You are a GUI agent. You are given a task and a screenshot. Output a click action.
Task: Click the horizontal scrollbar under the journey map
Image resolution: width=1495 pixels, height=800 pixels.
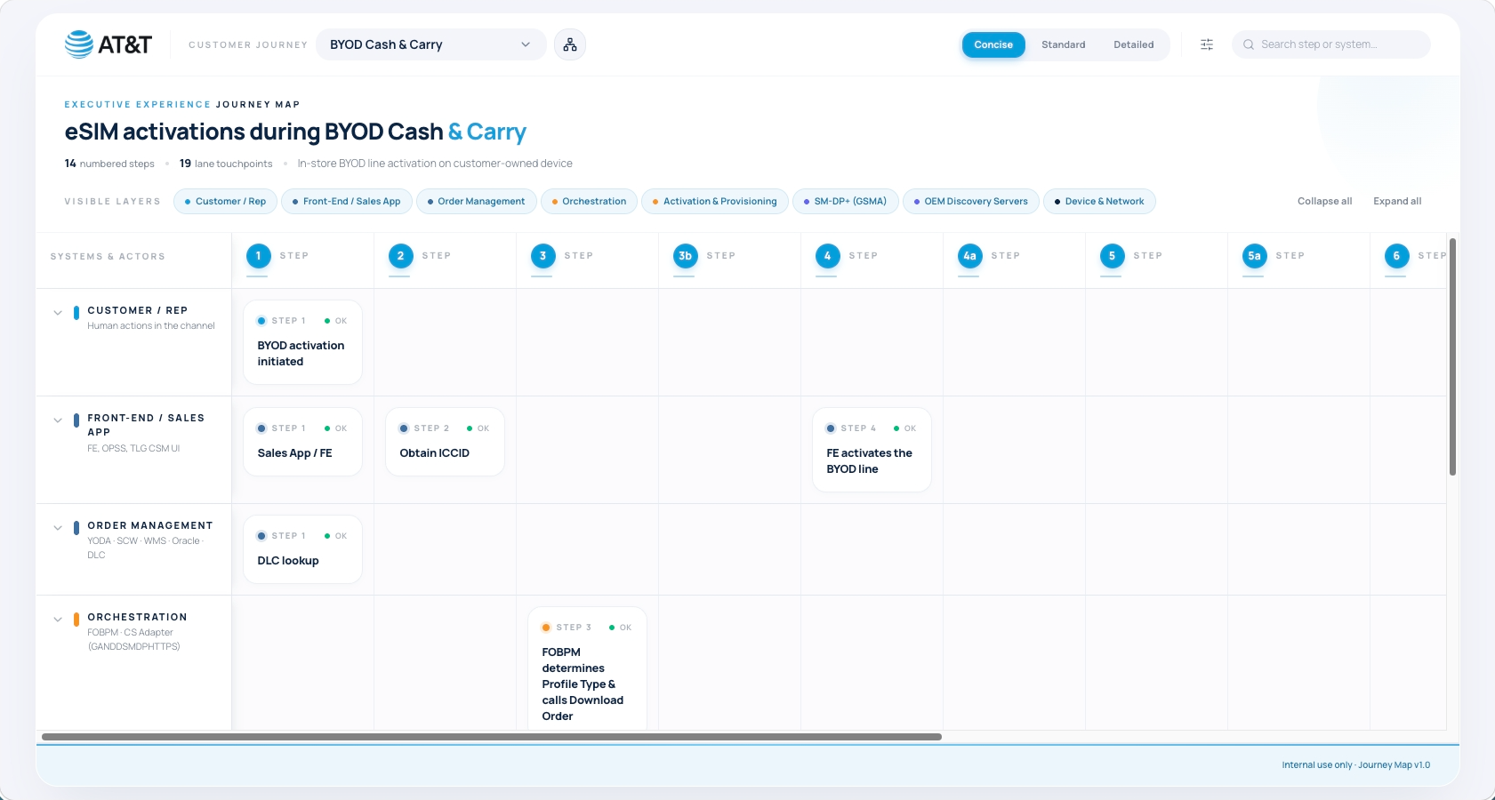click(492, 737)
